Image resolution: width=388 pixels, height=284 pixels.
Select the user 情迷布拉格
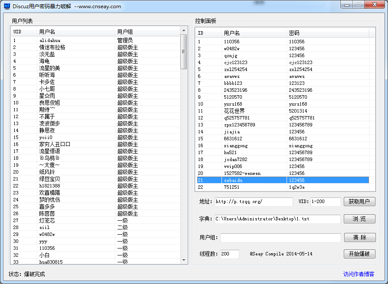[95, 47]
